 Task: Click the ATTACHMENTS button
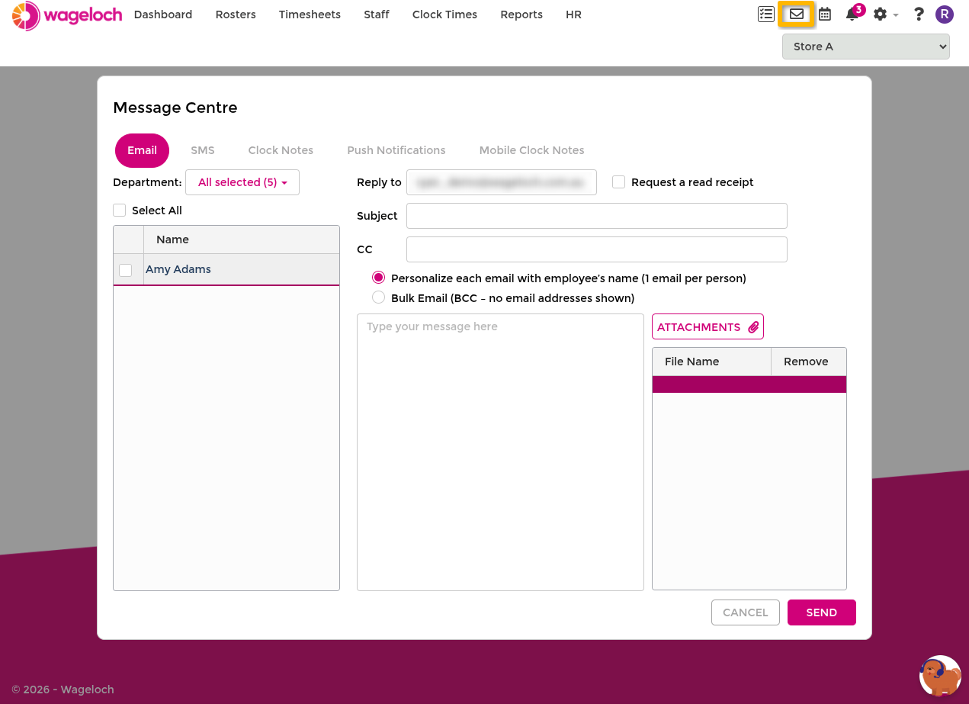click(x=707, y=326)
